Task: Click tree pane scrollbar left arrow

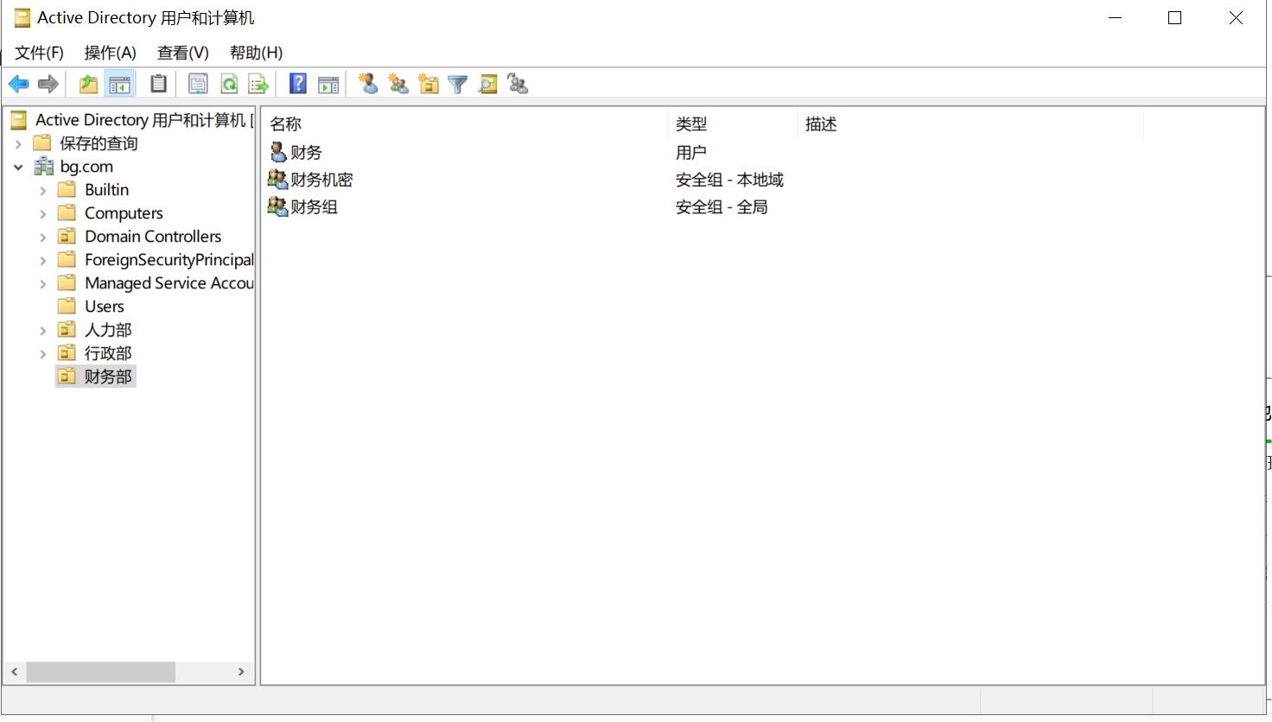Action: tap(15, 672)
